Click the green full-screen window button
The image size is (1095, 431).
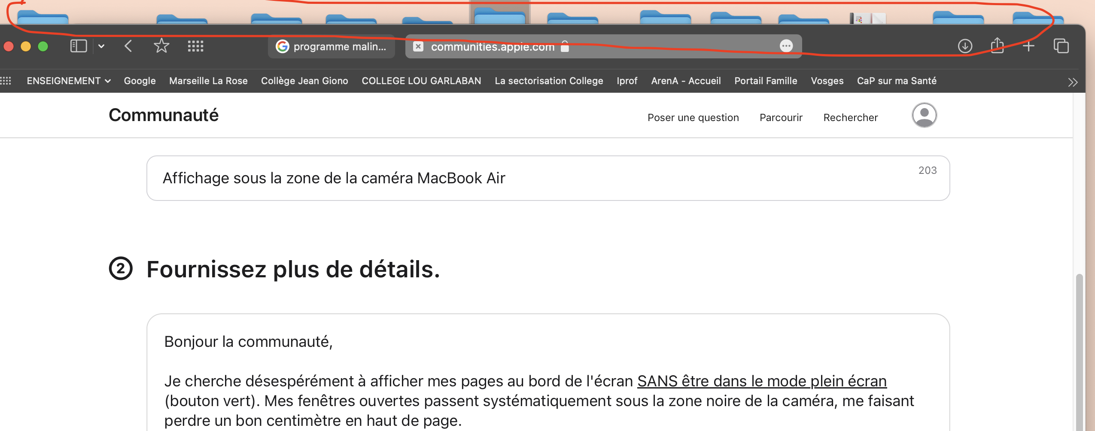click(43, 46)
